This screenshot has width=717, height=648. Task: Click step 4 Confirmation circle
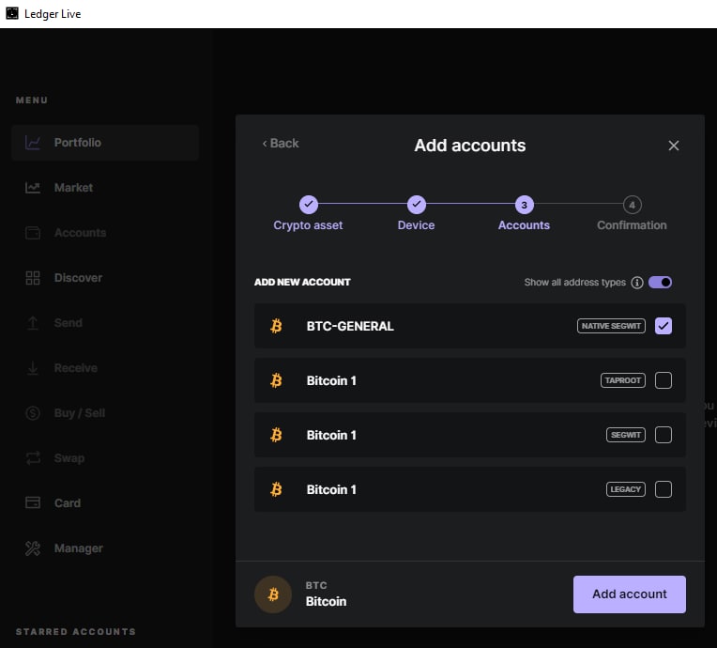pyautogui.click(x=632, y=205)
